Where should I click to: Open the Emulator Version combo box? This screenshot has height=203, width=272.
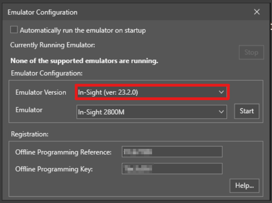coord(149,92)
